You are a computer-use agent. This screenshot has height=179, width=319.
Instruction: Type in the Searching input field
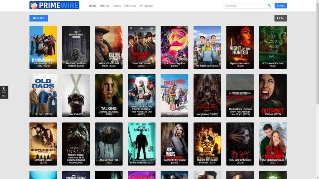(245, 6)
